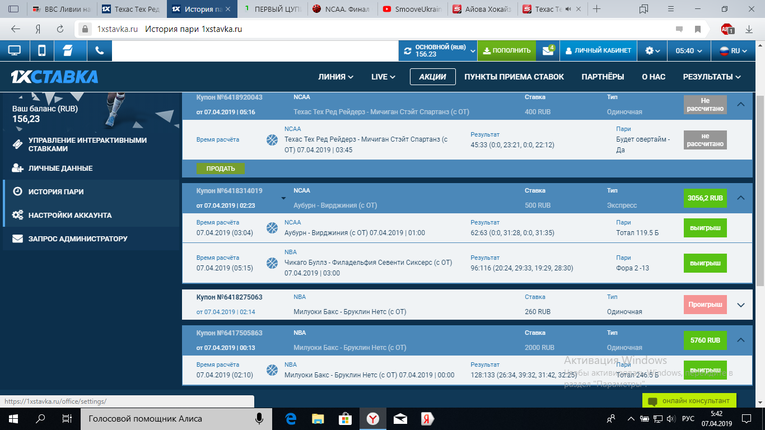
Task: Open the mobile version phone icon
Action: pos(42,50)
